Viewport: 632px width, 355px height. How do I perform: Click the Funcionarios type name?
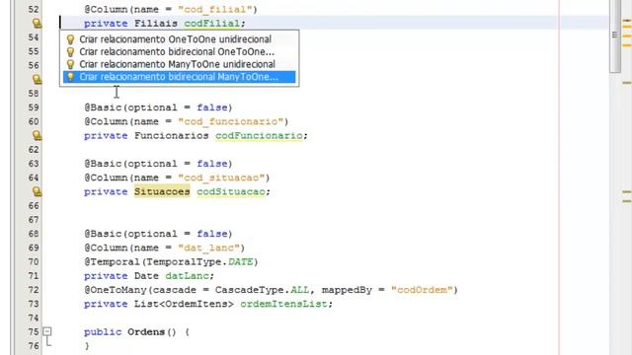171,136
